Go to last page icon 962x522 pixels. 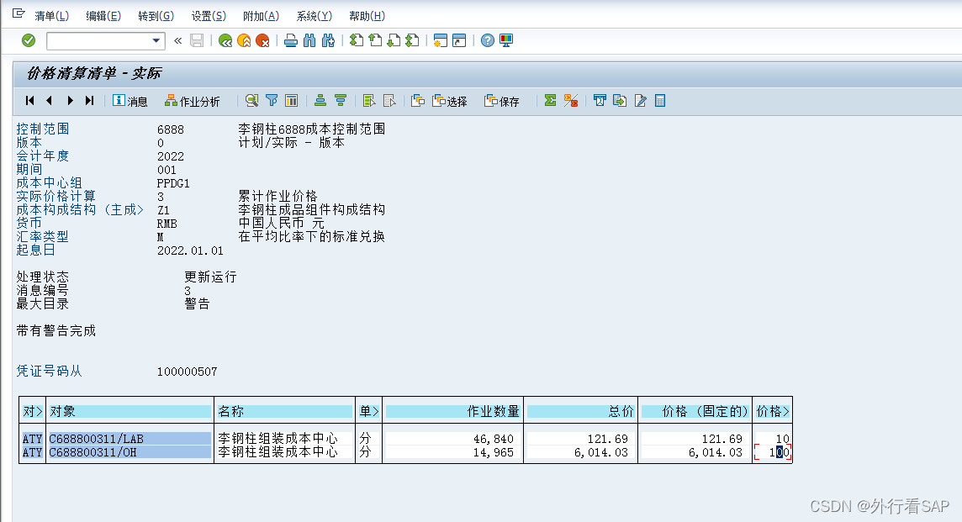(413, 40)
